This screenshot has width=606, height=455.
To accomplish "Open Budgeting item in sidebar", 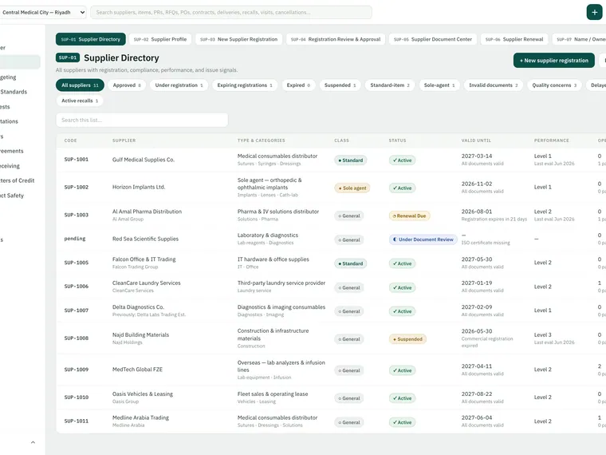I will pos(8,77).
